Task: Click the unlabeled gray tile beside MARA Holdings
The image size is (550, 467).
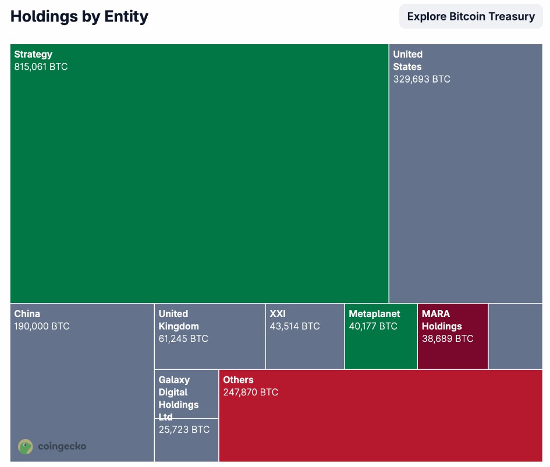Action: pyautogui.click(x=515, y=336)
